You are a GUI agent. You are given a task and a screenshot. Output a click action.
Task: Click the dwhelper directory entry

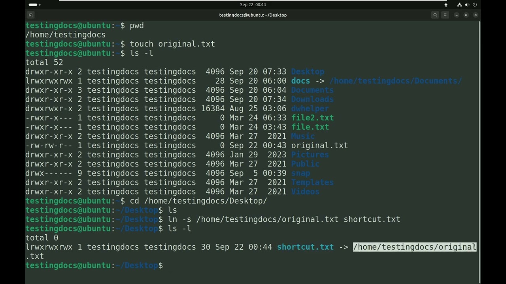coord(310,108)
